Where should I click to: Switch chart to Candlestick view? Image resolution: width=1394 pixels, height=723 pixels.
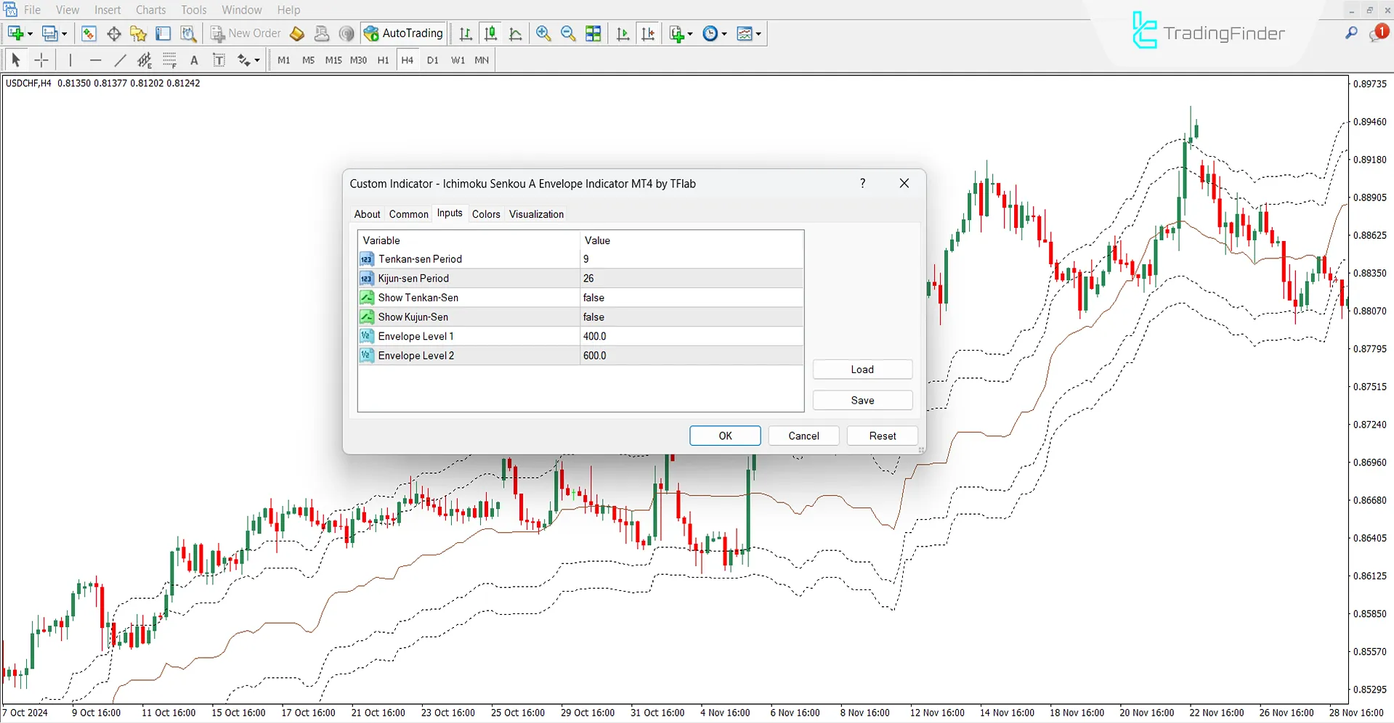(x=490, y=33)
